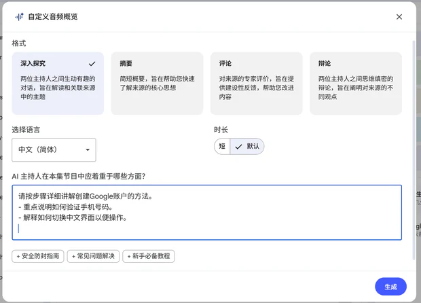421x303 pixels.
Task: Close the 自定义音频概览 dialog
Action: click(x=399, y=17)
